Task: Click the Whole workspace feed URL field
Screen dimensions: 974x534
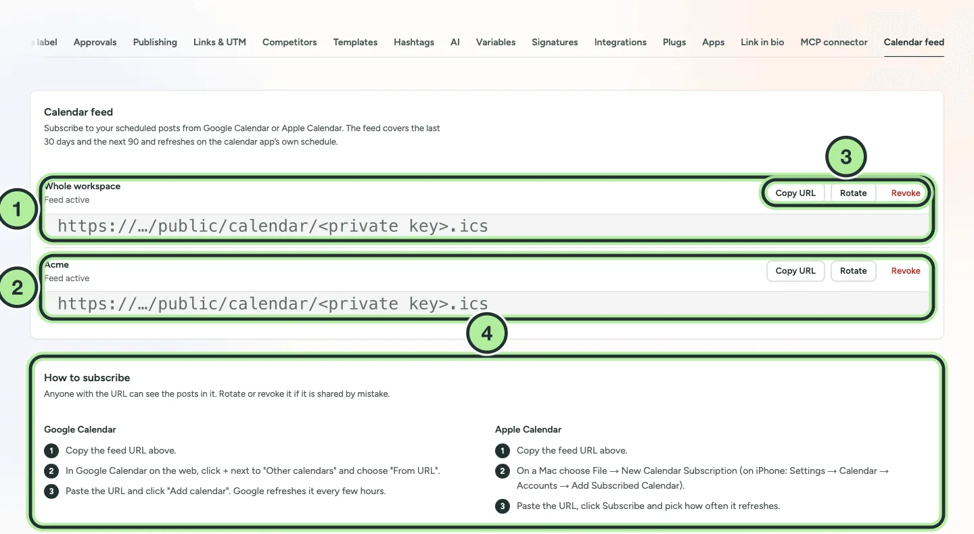Action: (x=487, y=226)
